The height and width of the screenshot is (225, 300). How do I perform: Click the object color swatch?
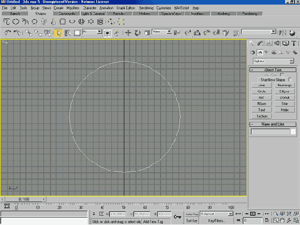[x=293, y=132]
